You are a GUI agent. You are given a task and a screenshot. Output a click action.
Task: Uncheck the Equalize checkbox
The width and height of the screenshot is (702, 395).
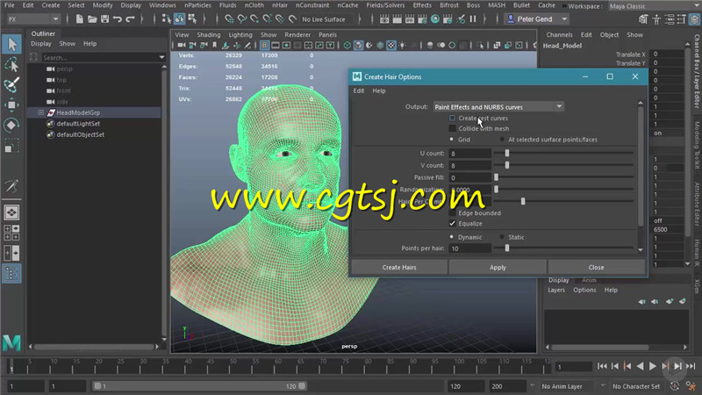point(452,224)
